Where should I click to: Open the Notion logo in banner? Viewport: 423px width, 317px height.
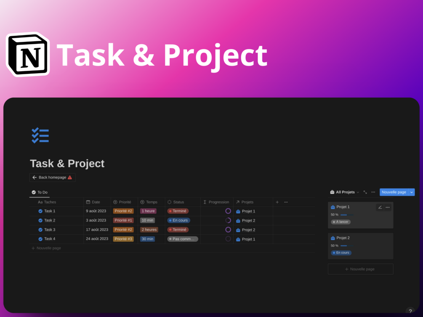pyautogui.click(x=28, y=54)
